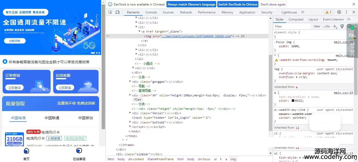
Task: Toggle the :hov element state button
Action: point(317,26)
